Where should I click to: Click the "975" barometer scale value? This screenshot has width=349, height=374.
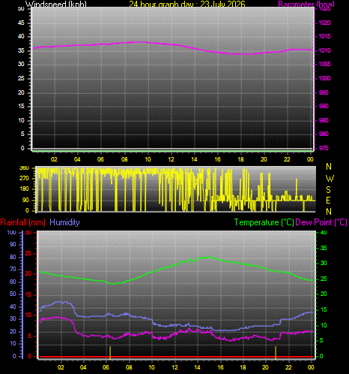[324, 148]
